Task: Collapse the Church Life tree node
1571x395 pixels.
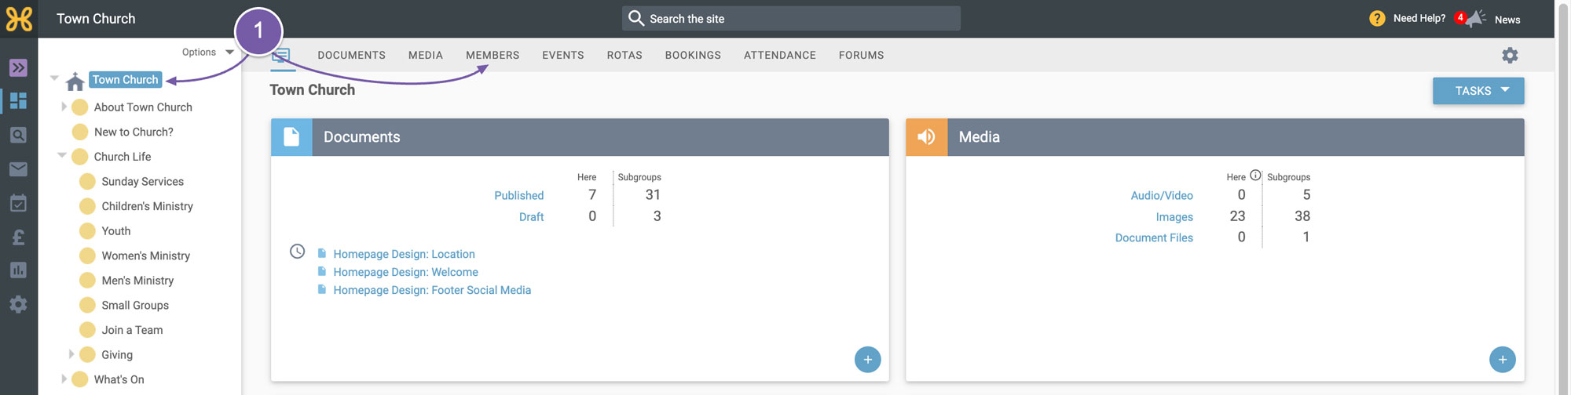Action: click(x=62, y=155)
